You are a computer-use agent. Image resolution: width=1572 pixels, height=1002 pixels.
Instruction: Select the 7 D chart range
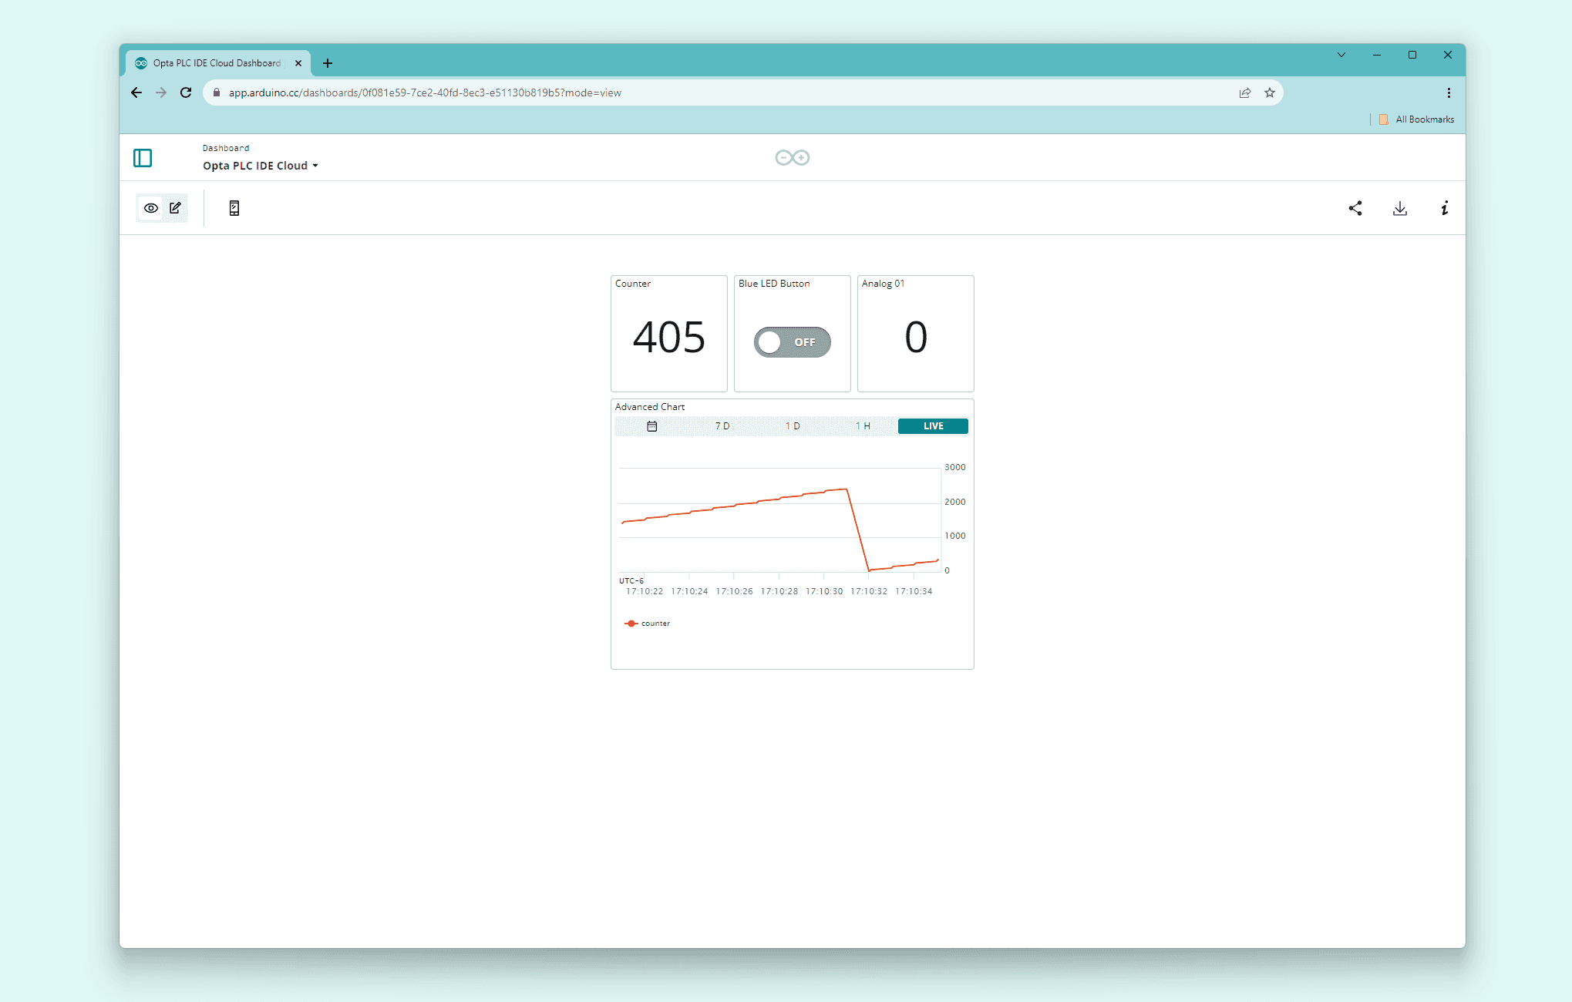coord(722,426)
